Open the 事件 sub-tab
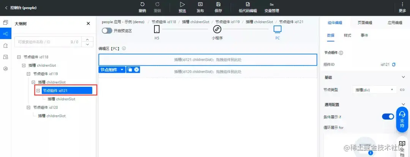This screenshot has height=157, width=410. point(364,36)
